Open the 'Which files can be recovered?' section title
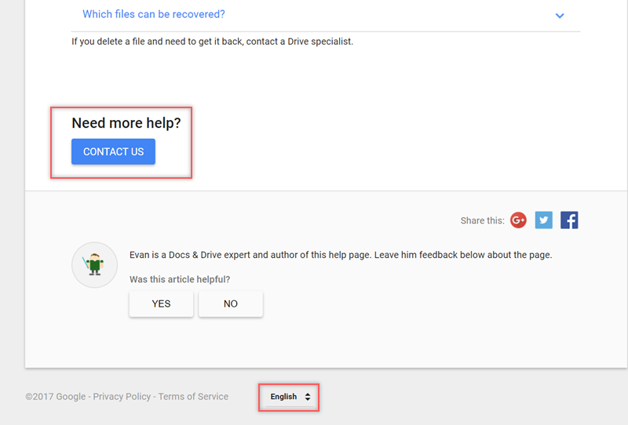Image resolution: width=628 pixels, height=425 pixels. [154, 14]
